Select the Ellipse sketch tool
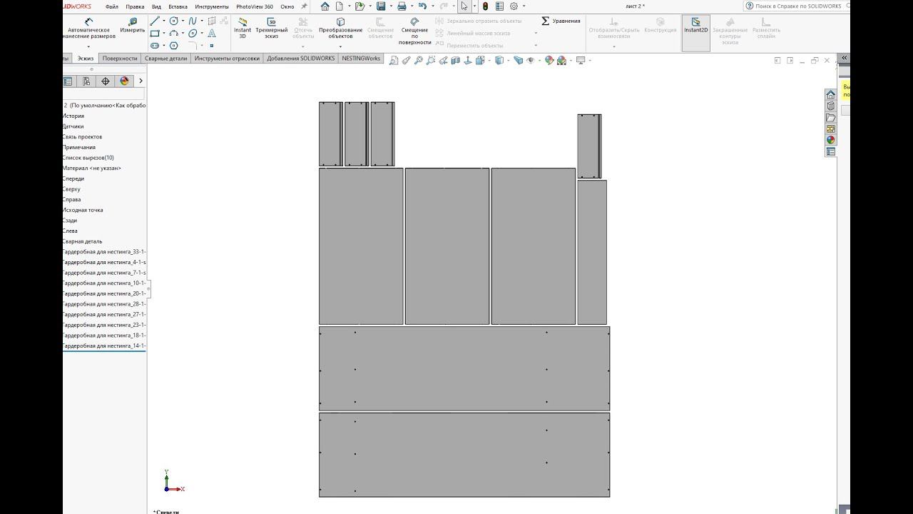The height and width of the screenshot is (514, 913). [x=193, y=34]
